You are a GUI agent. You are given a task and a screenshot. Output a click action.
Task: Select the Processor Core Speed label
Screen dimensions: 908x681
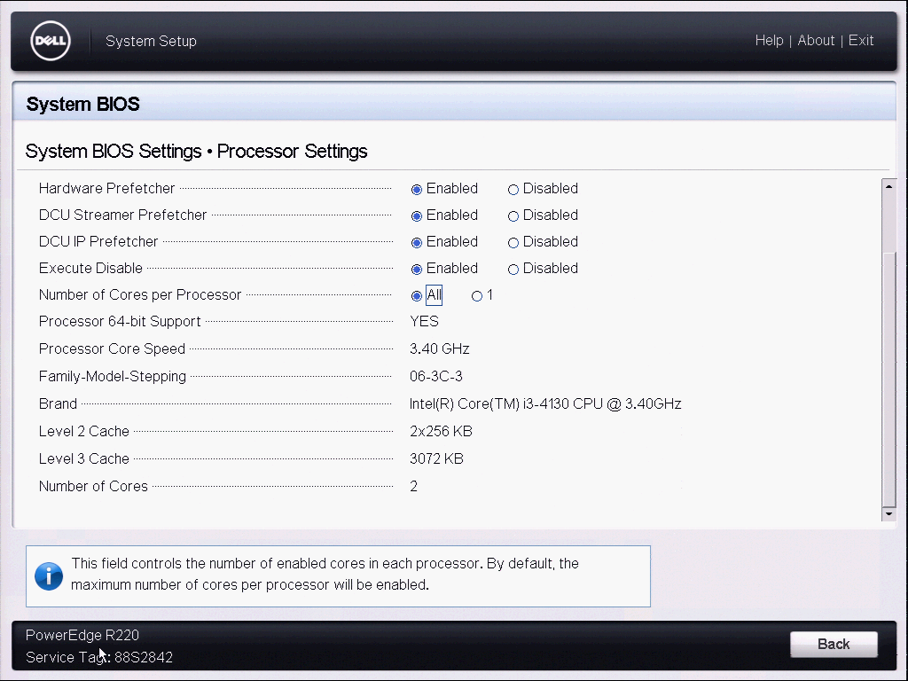click(x=112, y=348)
